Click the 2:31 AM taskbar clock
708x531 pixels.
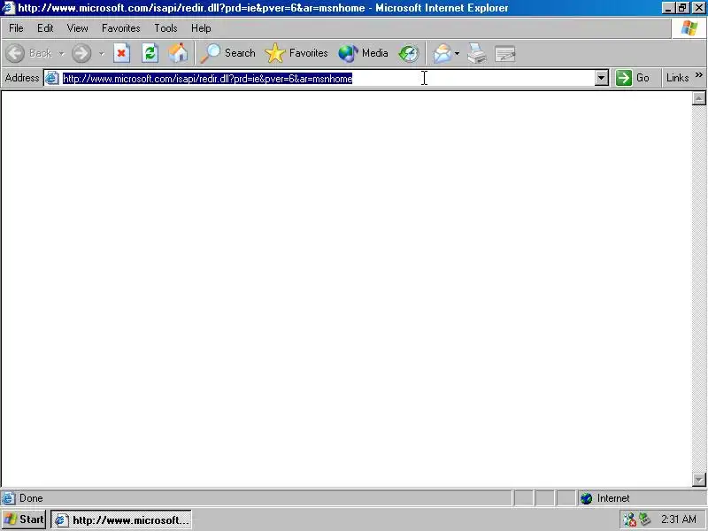679,519
